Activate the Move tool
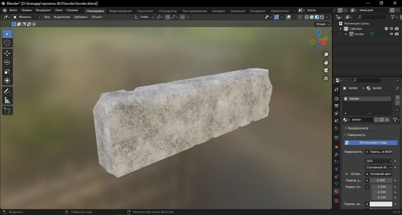402x215 pixels. 7,53
